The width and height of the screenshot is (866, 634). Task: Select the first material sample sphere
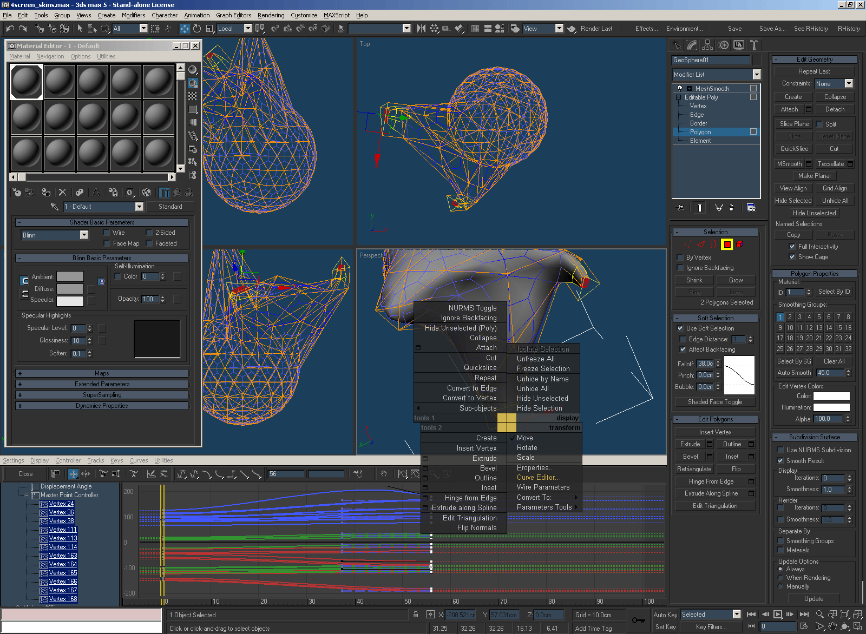pos(26,82)
